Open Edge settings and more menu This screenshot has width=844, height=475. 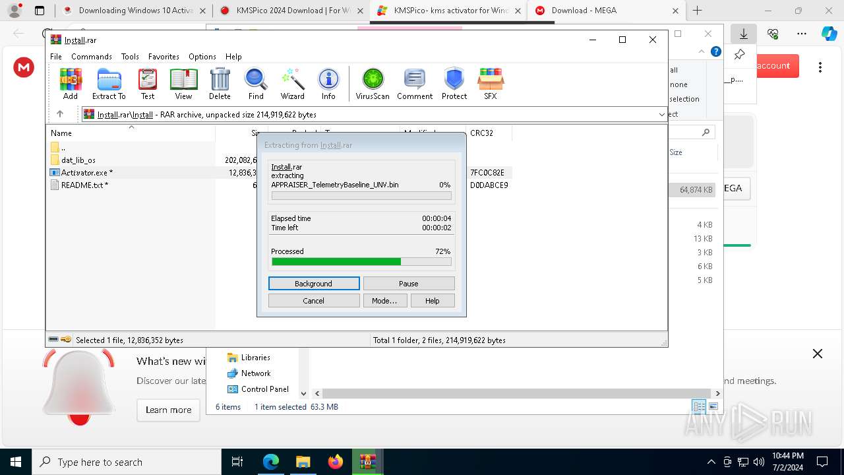click(802, 34)
